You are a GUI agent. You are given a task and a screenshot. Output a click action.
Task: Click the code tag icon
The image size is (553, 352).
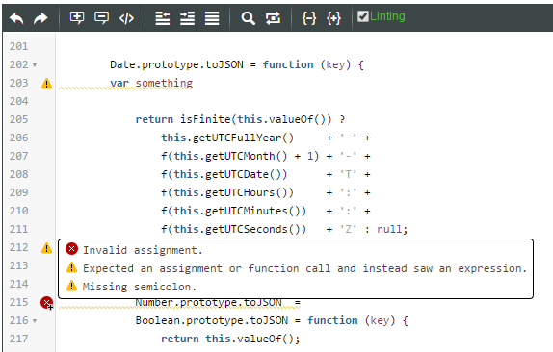click(126, 18)
